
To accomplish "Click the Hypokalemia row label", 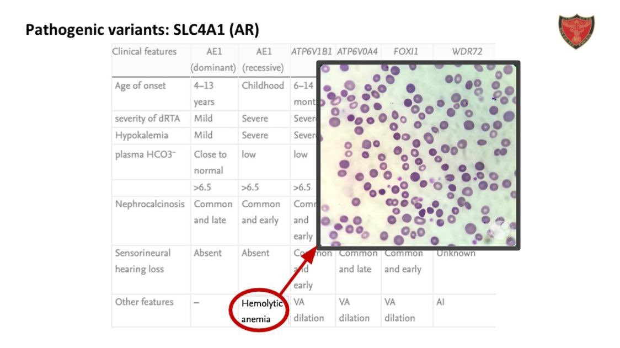I will tap(141, 135).
